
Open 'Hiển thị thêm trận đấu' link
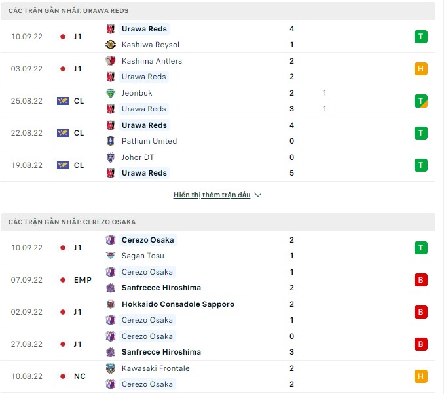pyautogui.click(x=212, y=195)
